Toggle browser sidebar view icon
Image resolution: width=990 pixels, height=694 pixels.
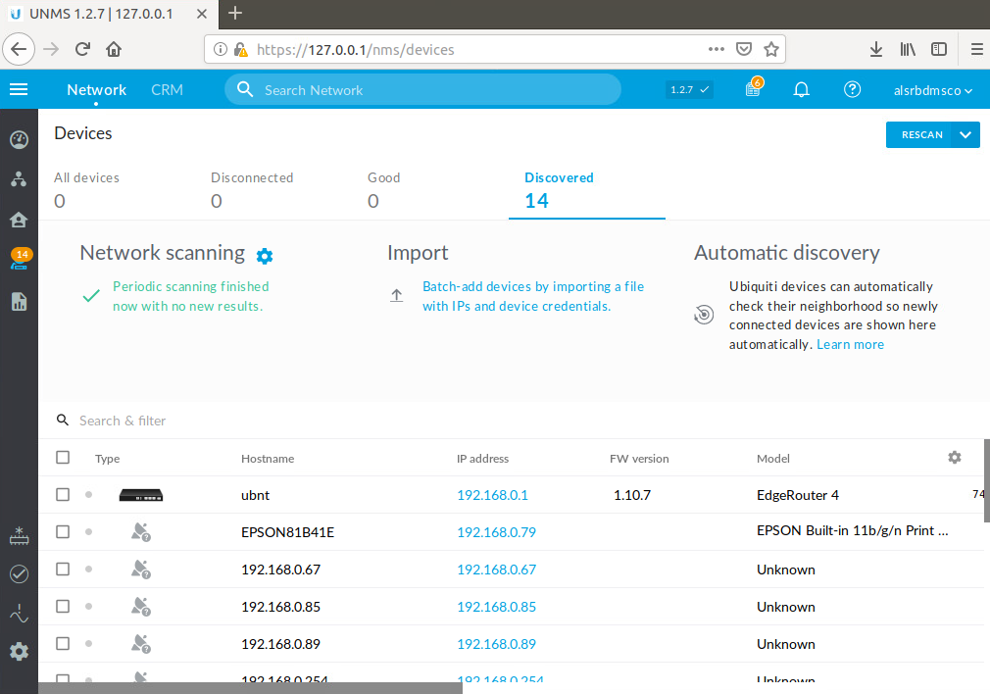point(939,49)
